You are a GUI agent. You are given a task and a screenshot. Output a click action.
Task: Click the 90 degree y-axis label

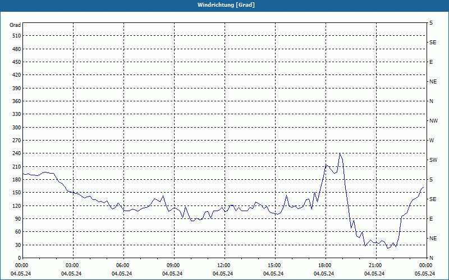pos(18,219)
